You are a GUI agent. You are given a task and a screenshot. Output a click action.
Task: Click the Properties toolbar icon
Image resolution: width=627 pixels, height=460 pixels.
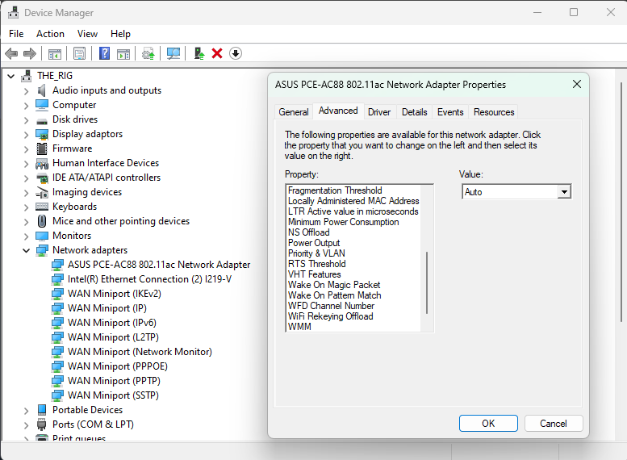pos(80,53)
